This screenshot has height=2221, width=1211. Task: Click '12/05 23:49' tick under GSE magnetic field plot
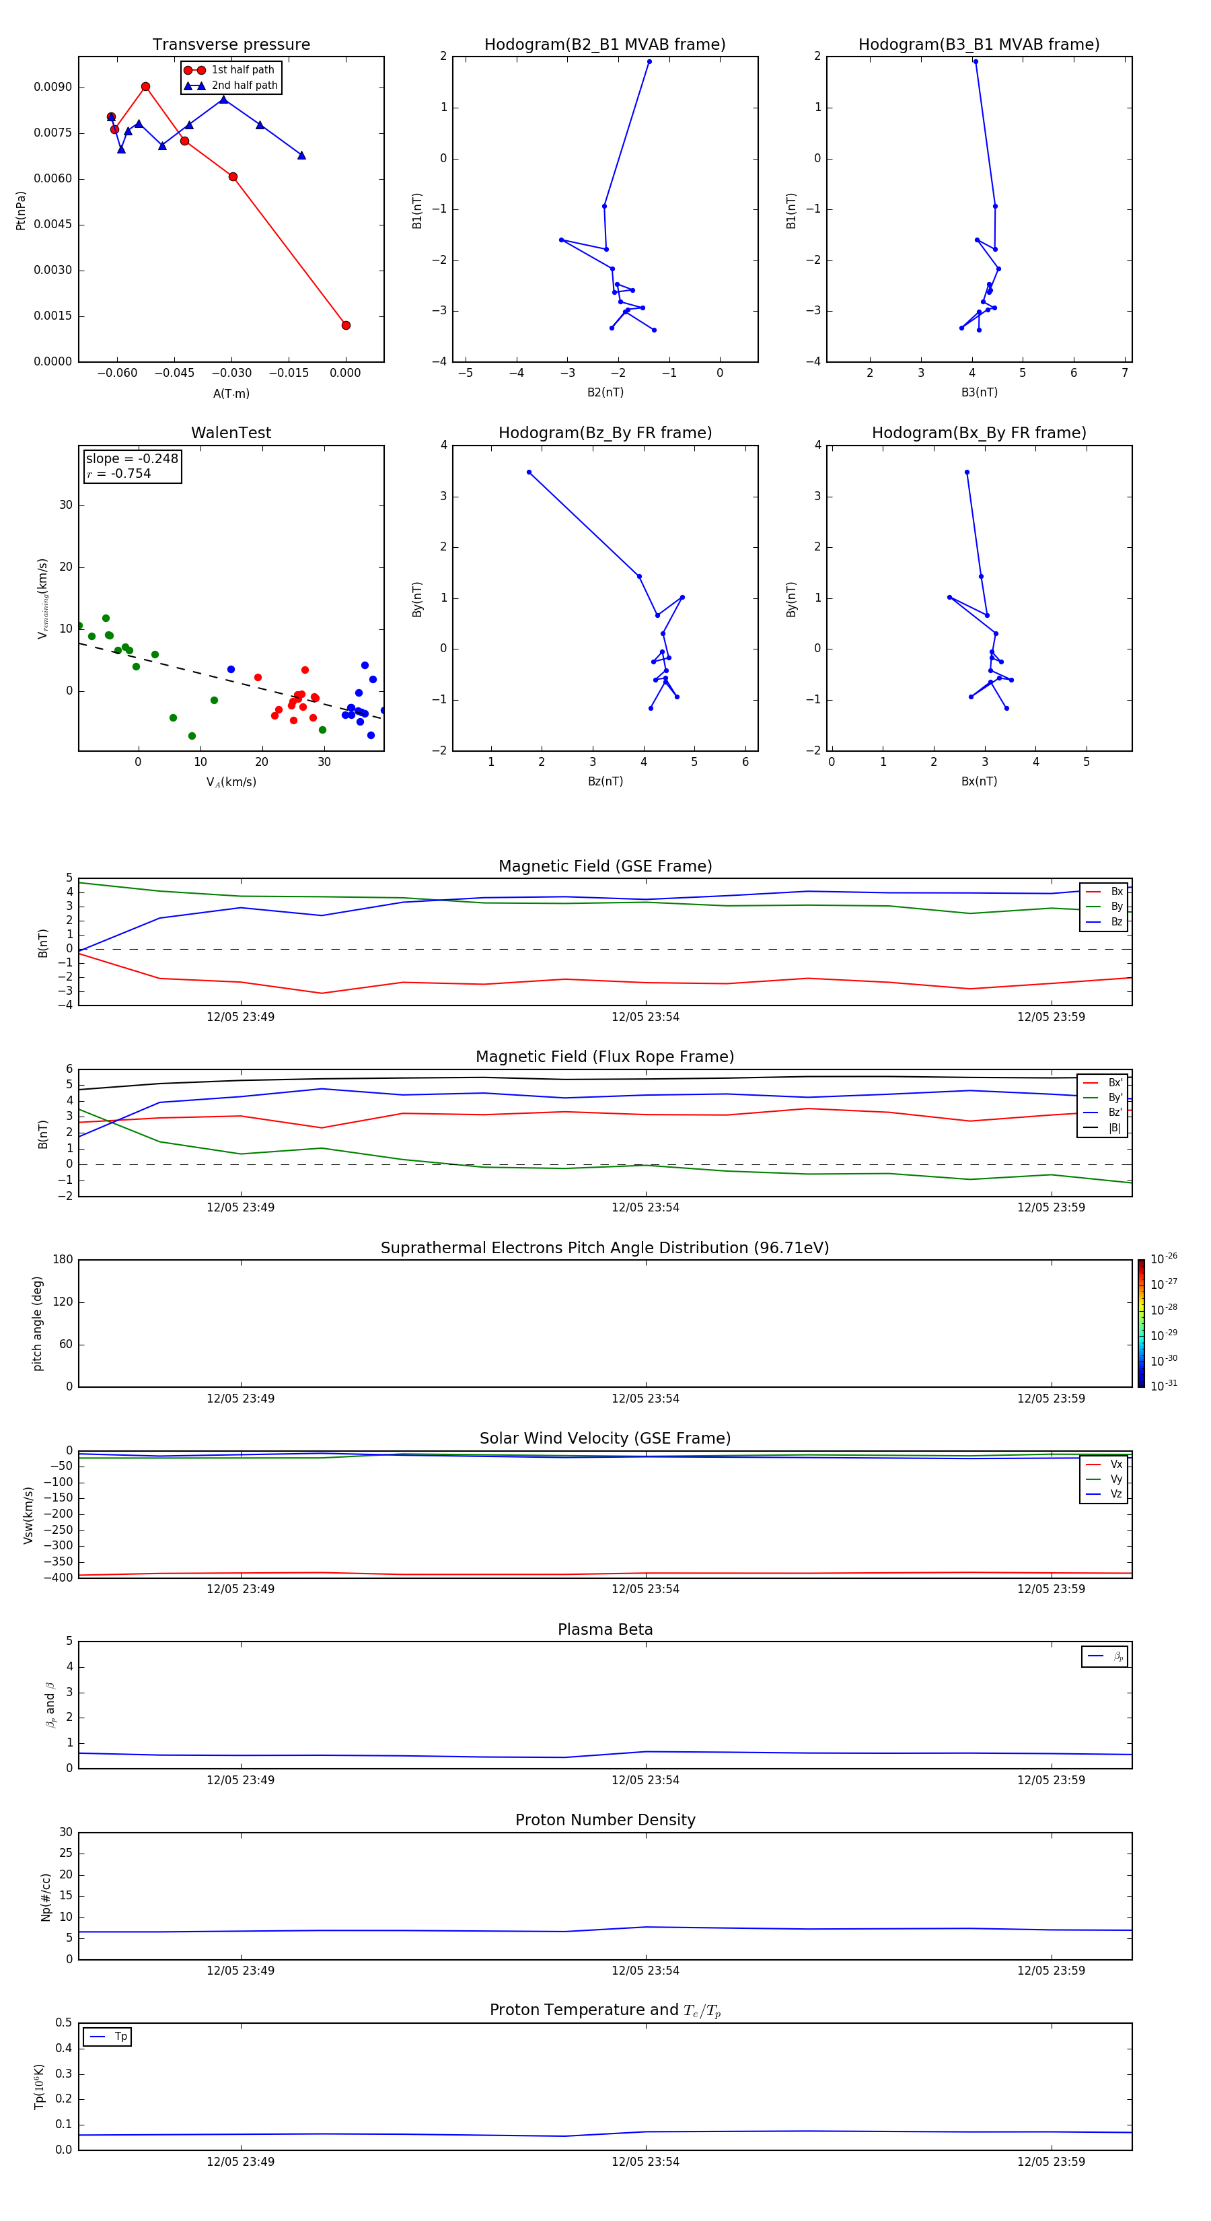click(240, 1018)
